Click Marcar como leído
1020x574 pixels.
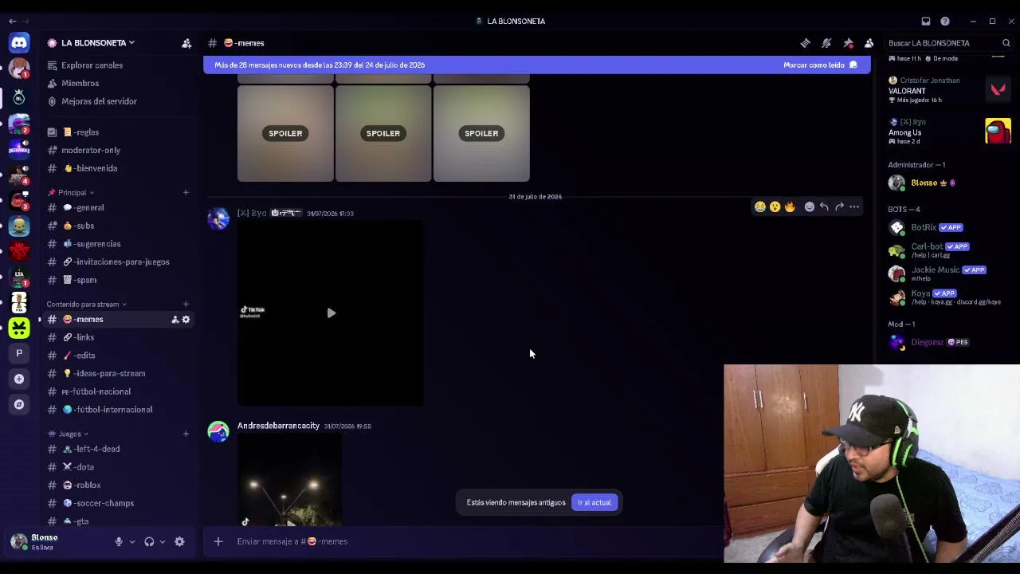click(820, 65)
